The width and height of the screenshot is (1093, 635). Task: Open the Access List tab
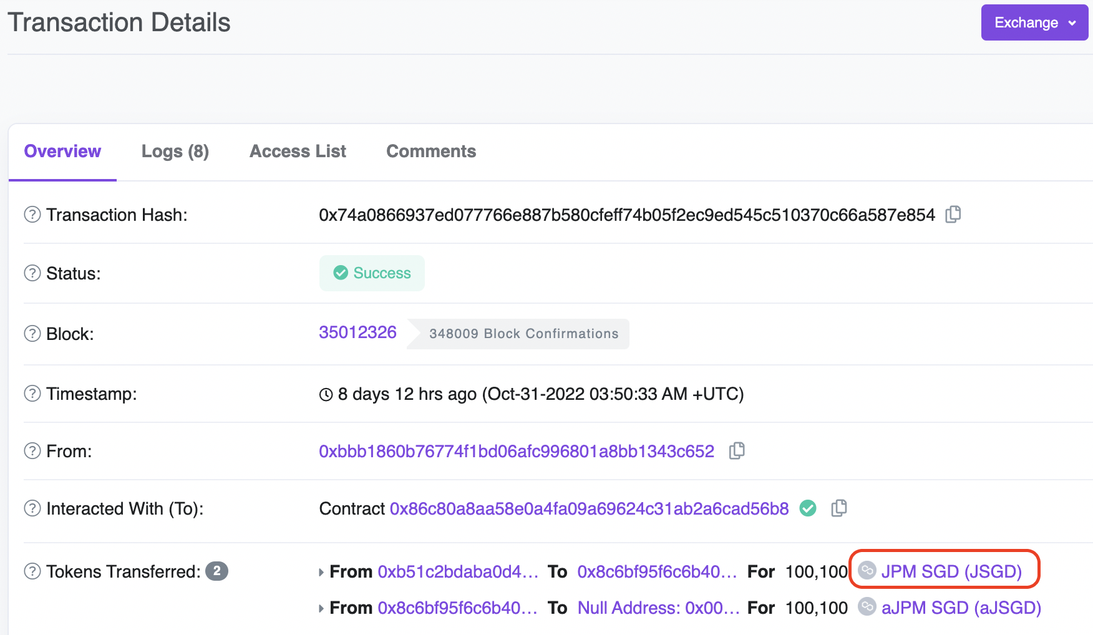(298, 151)
